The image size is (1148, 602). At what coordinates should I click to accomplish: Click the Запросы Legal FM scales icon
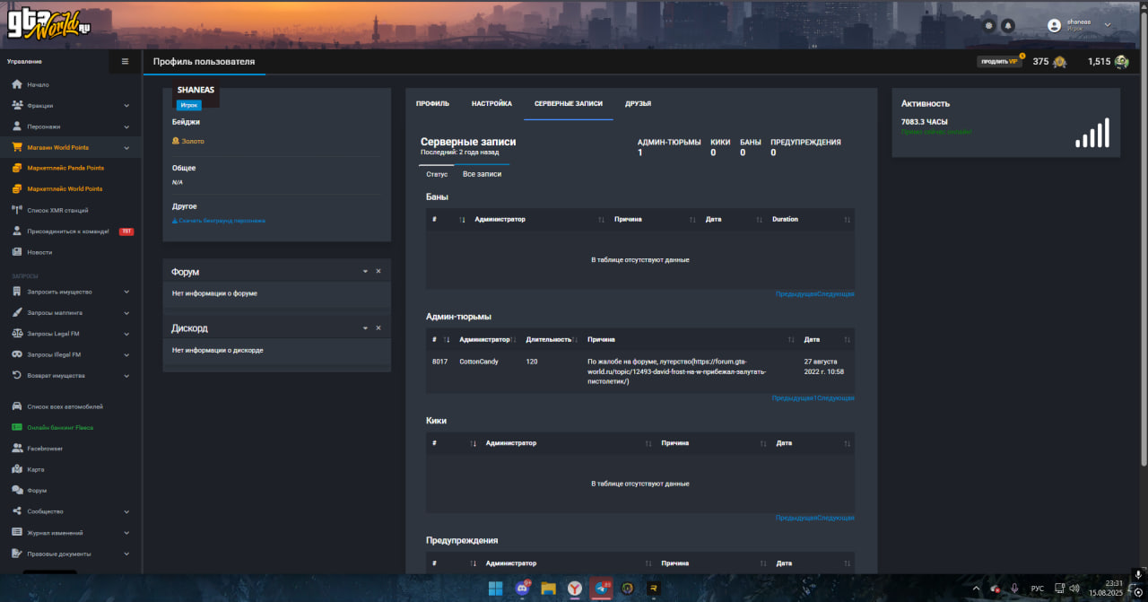(17, 334)
